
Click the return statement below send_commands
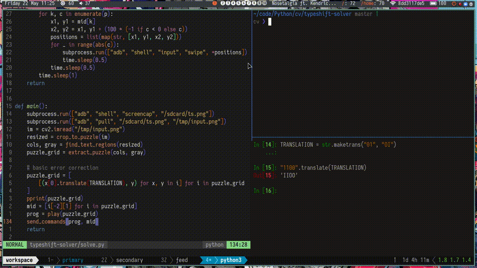[x=35, y=229]
